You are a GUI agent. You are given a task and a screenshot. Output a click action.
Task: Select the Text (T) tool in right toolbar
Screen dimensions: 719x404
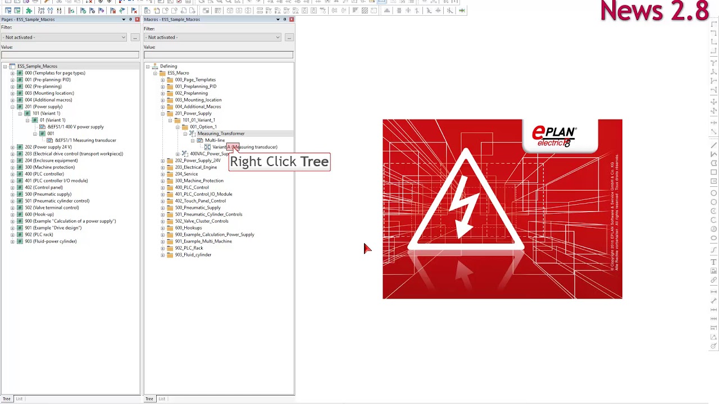(714, 262)
